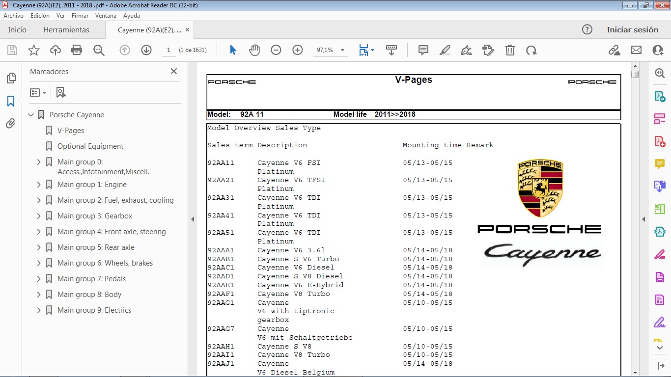This screenshot has width=671, height=377.
Task: Go to next page arrow
Action: 146,50
